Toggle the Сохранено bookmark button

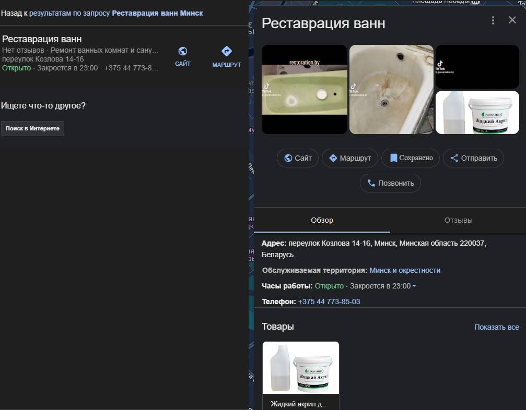point(411,158)
